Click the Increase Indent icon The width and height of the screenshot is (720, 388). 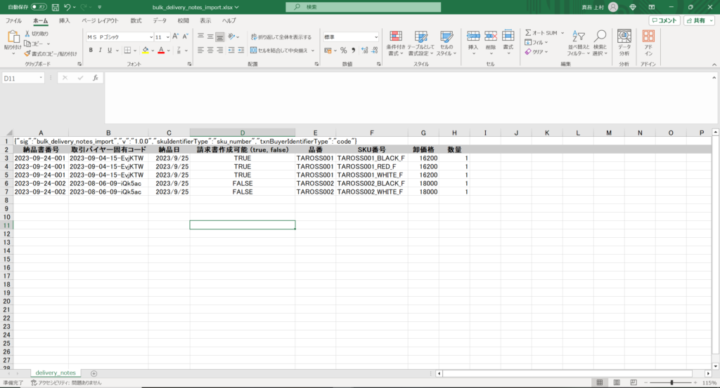240,51
